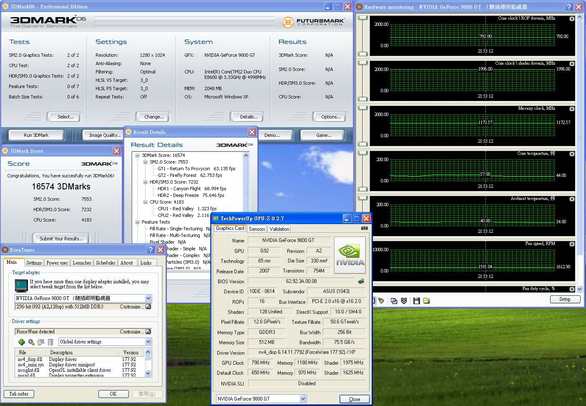Open the About tab in RivaTuner
This screenshot has width=586, height=406.
127,263
